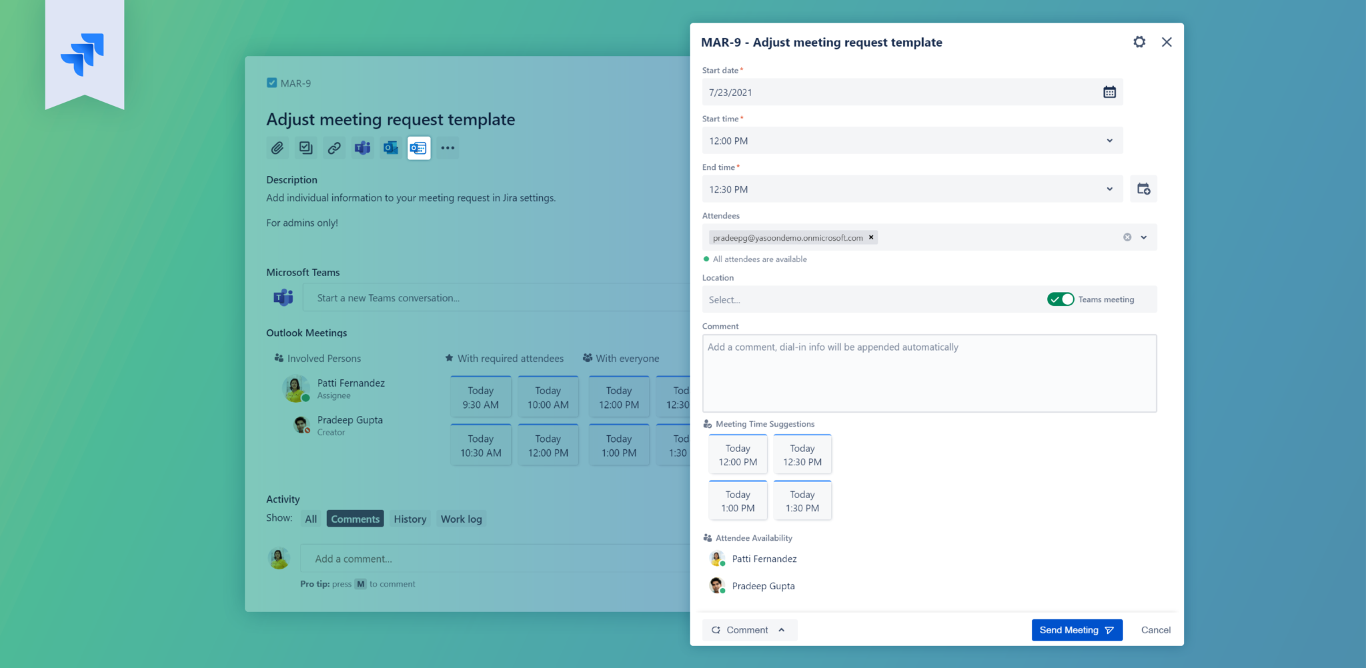Enable the Teams meeting toggle

(1060, 299)
